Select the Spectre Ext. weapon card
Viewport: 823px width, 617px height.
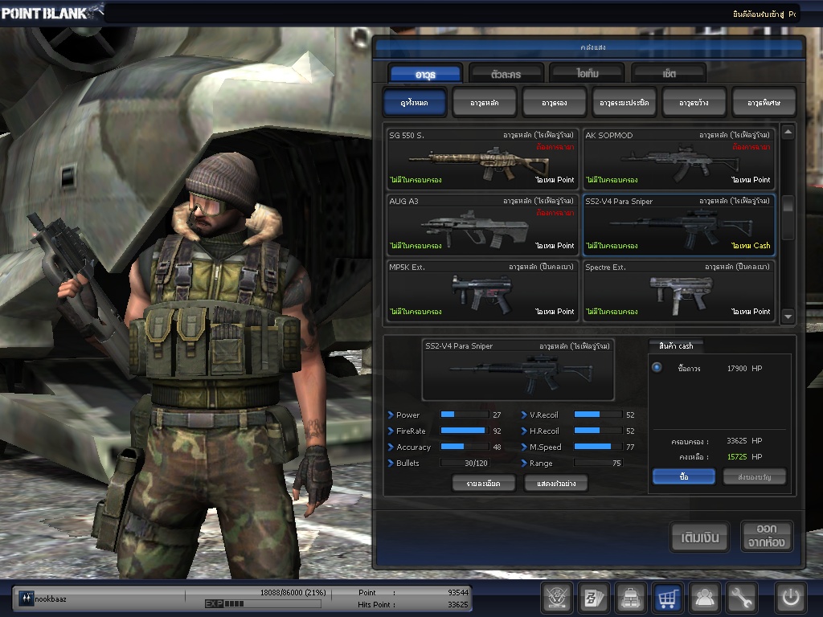678,290
